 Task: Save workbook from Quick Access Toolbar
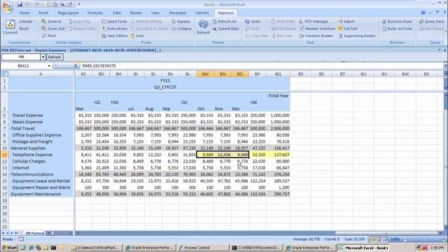[20, 4]
